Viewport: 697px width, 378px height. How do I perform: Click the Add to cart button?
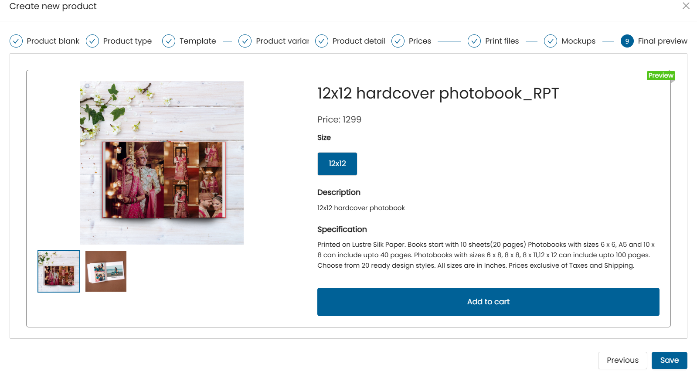tap(488, 302)
